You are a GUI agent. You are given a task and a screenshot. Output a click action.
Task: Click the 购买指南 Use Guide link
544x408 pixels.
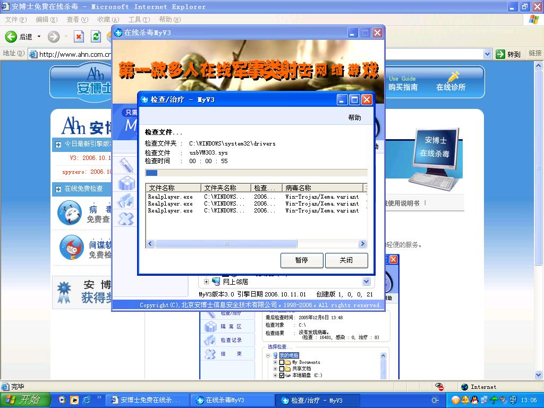(403, 83)
